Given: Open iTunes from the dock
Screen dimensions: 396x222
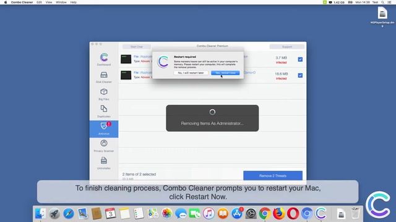Looking at the screenshot, I should coord(209,213).
